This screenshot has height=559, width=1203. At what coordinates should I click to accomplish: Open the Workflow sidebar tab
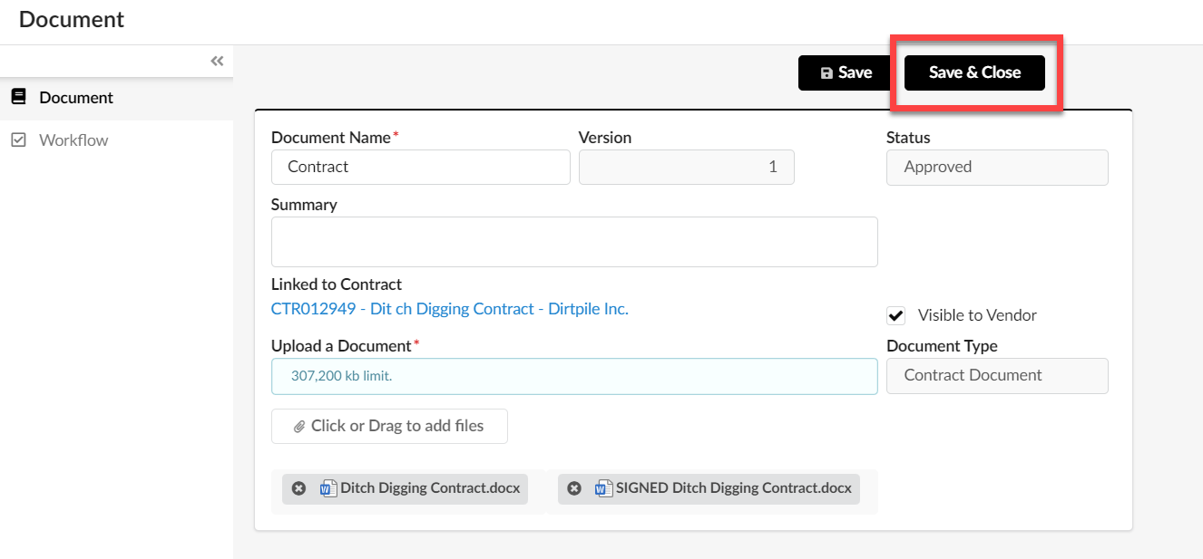click(116, 140)
